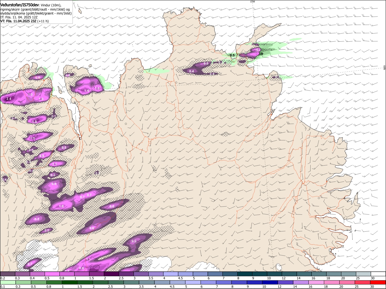Click the 'IT: Fös. 11. 04. 2025 12Z' line
The image size is (386, 289).
tap(19, 17)
